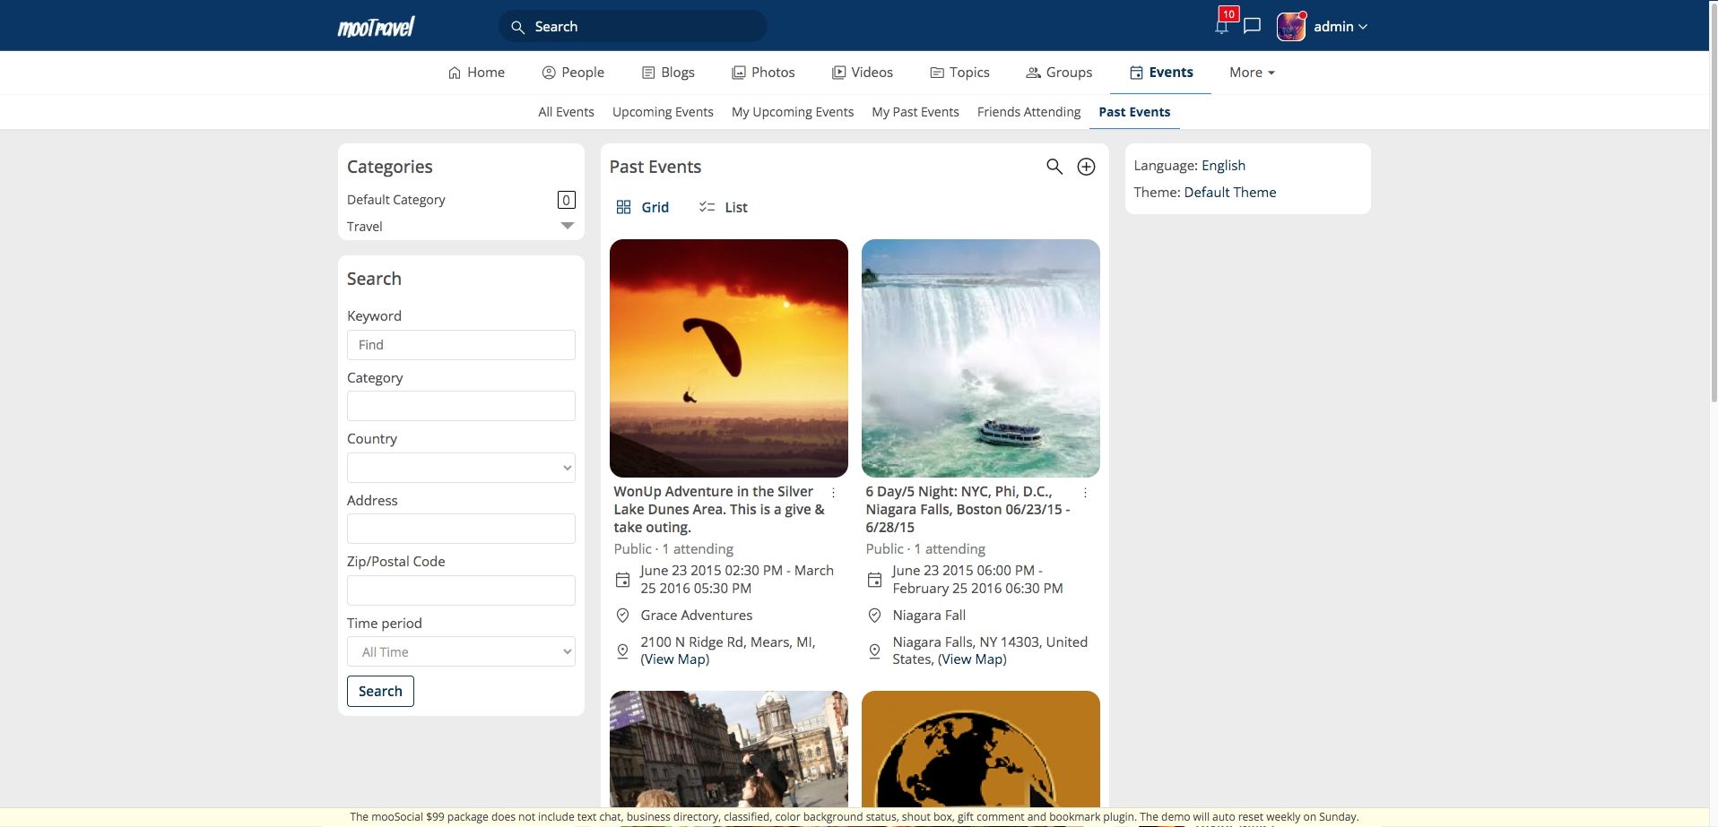Open the chat messages icon
The image size is (1718, 827).
tap(1253, 26)
